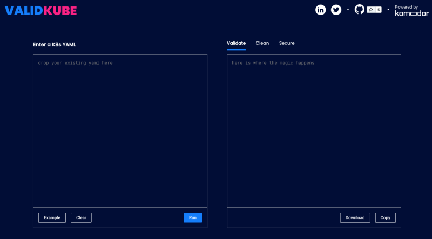Open the Twitter bird icon link
The width and height of the screenshot is (432, 239).
pyautogui.click(x=336, y=10)
